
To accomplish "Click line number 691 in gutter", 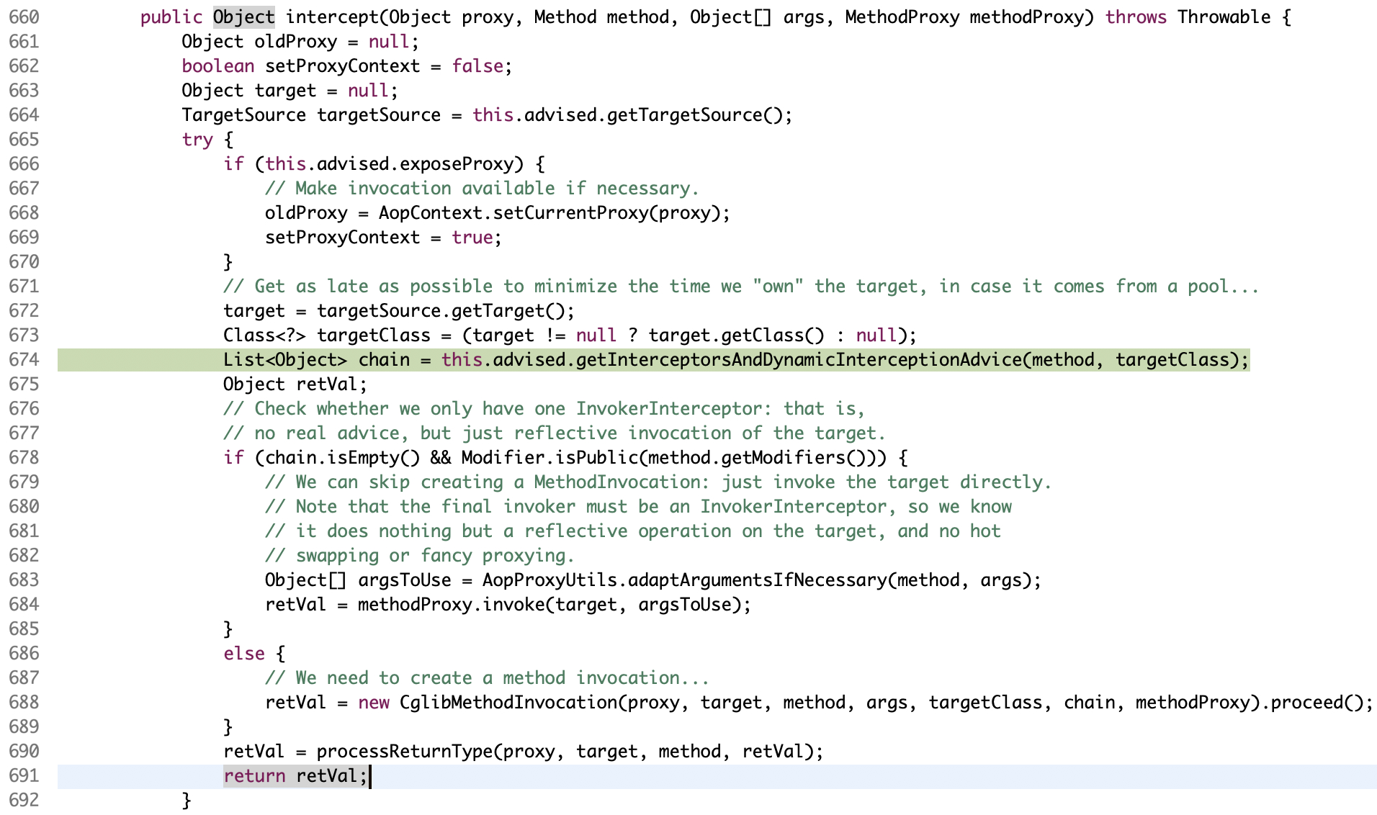I will click(x=24, y=776).
